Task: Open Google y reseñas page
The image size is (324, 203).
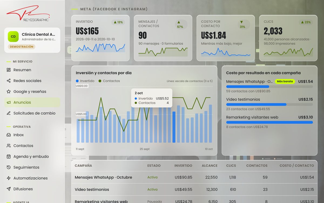Action: (x=32, y=91)
